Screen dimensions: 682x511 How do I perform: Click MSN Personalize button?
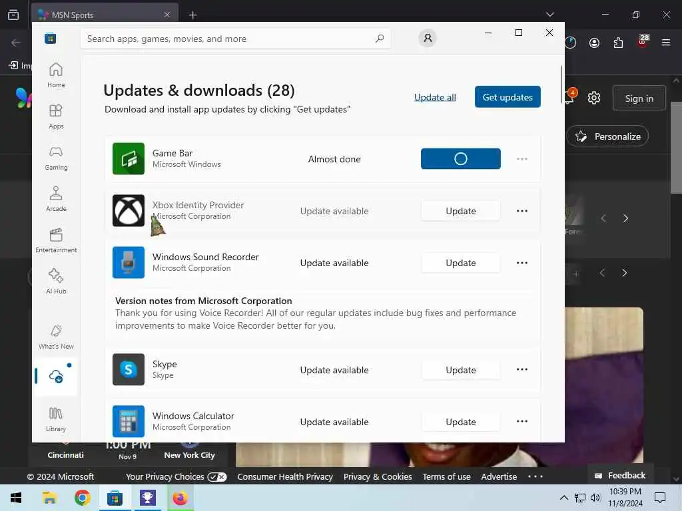(x=607, y=136)
